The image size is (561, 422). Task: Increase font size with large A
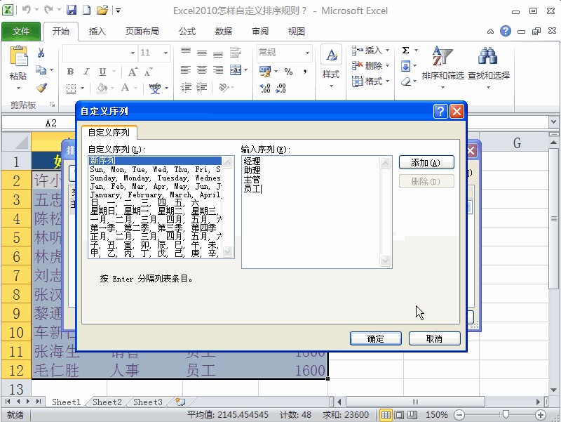pos(132,72)
